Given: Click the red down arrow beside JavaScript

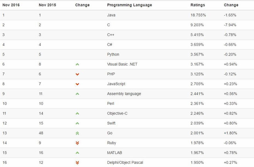Looking at the screenshot, I should tap(77, 84).
